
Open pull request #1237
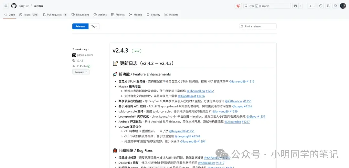pyautogui.click(x=246, y=122)
